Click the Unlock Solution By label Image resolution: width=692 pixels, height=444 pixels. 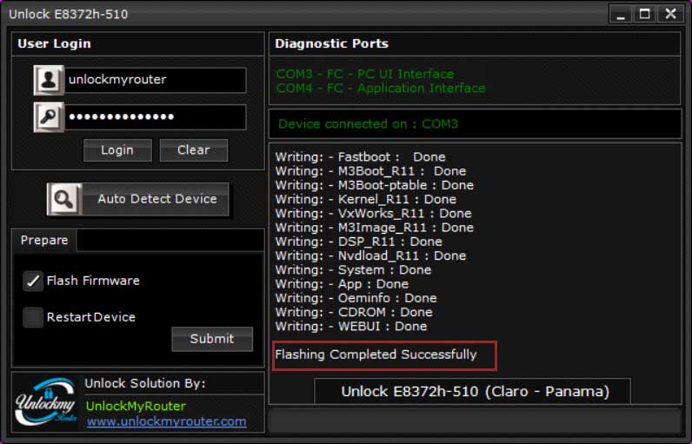145,383
